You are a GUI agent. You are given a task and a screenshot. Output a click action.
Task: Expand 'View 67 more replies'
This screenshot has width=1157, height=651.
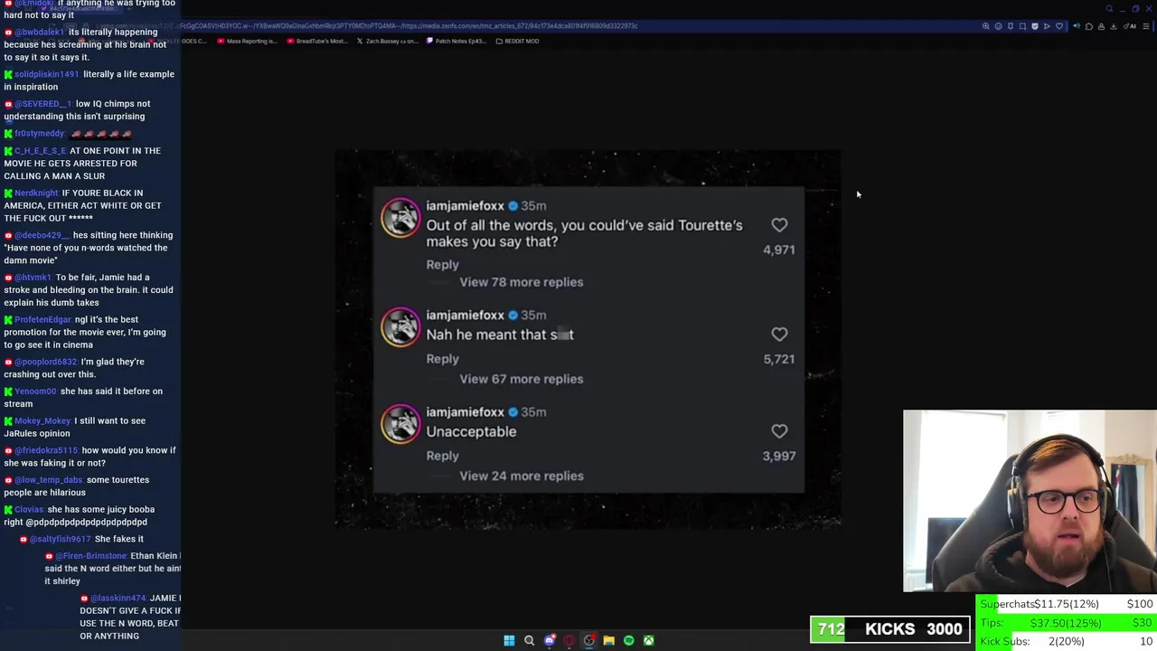point(522,379)
